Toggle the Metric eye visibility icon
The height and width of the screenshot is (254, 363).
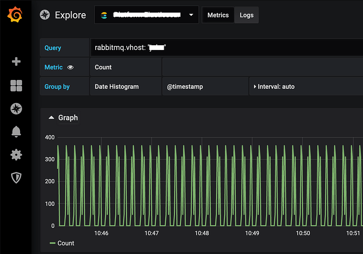click(x=70, y=67)
